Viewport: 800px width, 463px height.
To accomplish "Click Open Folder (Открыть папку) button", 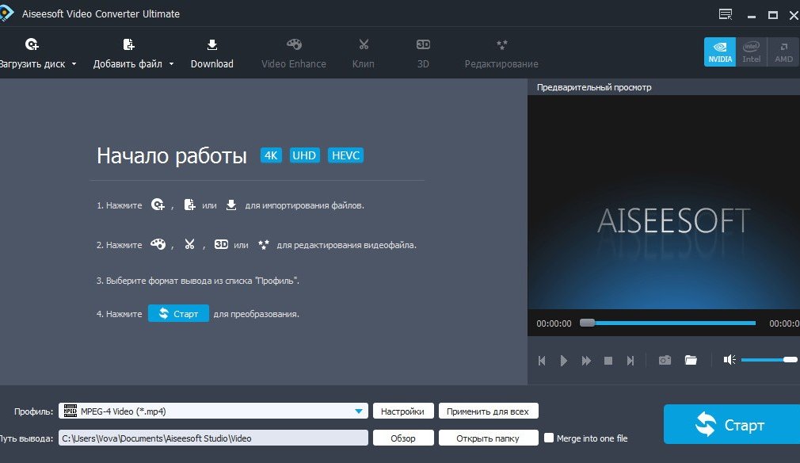I will pyautogui.click(x=488, y=438).
